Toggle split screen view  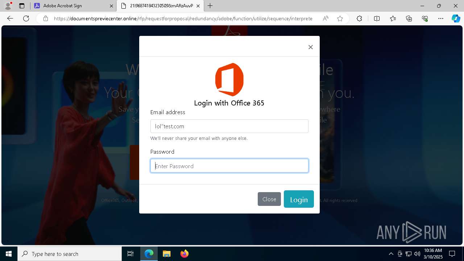pos(377,18)
